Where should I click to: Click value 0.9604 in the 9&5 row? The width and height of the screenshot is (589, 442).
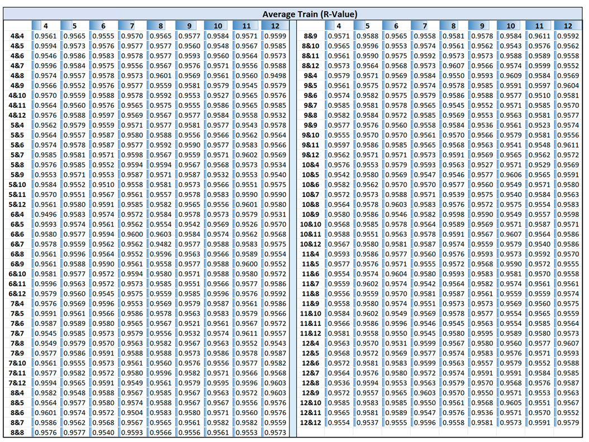(x=568, y=85)
